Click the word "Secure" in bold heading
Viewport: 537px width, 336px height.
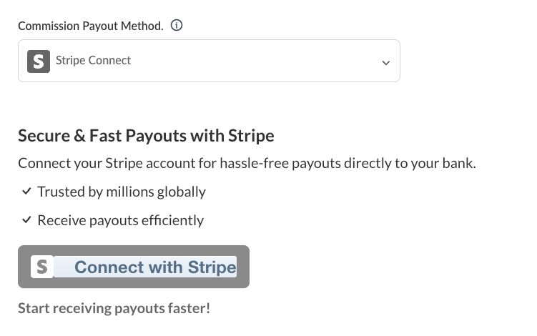[x=44, y=135]
